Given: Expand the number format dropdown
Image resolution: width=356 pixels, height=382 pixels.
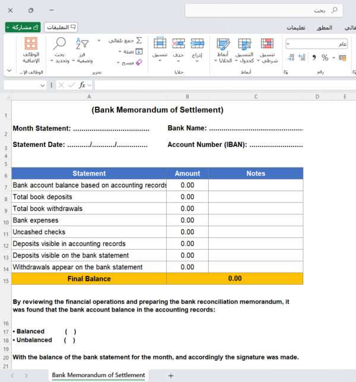Looking at the screenshot, I should (288, 44).
